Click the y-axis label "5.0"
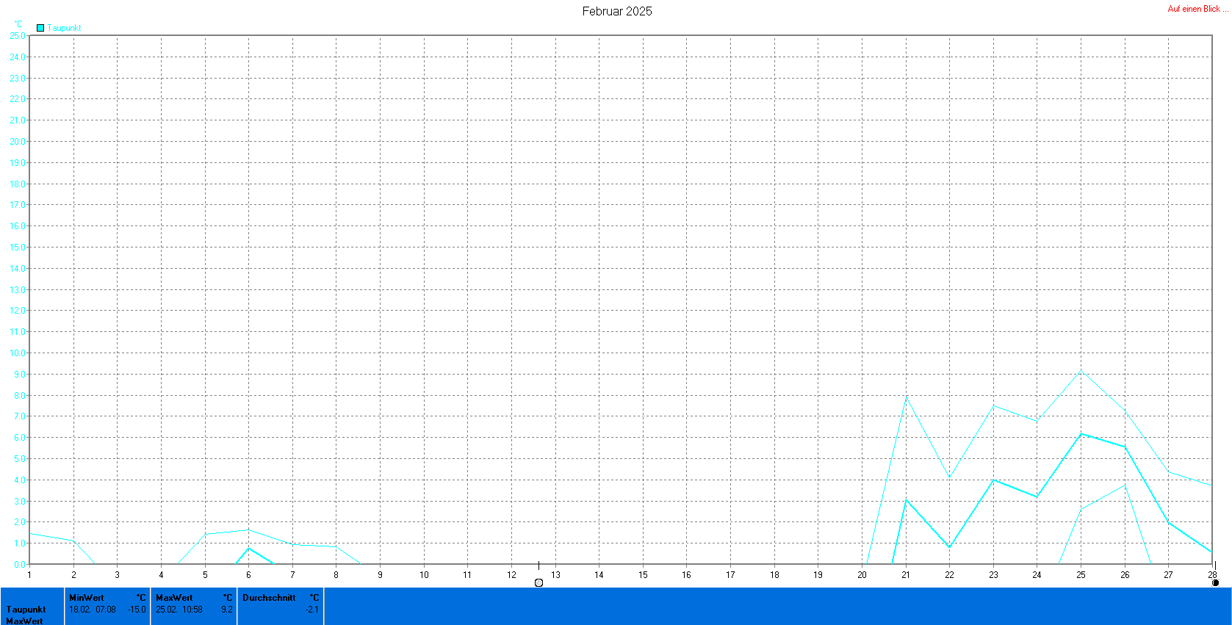This screenshot has height=625, width=1232. point(18,458)
